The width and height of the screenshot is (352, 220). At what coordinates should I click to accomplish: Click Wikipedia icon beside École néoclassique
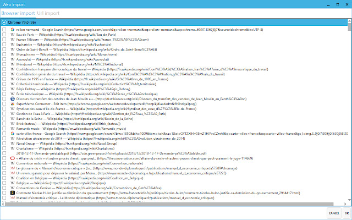click(x=13, y=94)
